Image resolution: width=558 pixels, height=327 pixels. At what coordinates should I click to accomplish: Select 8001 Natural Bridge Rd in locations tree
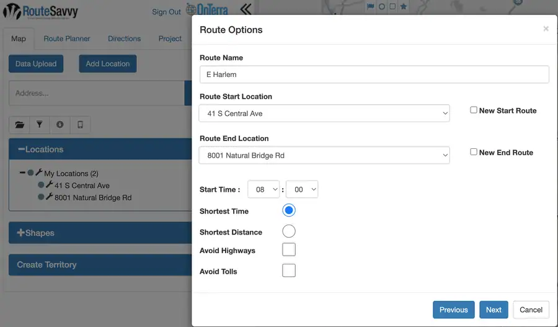coord(93,197)
